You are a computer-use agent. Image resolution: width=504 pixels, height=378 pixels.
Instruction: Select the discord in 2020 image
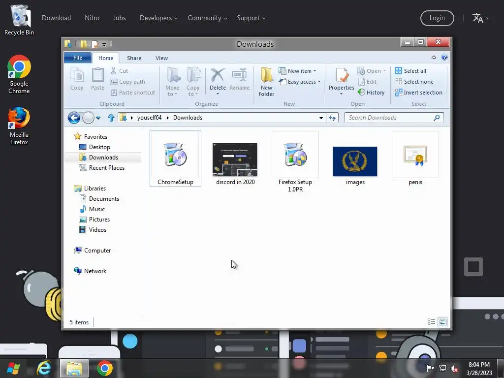tap(235, 164)
